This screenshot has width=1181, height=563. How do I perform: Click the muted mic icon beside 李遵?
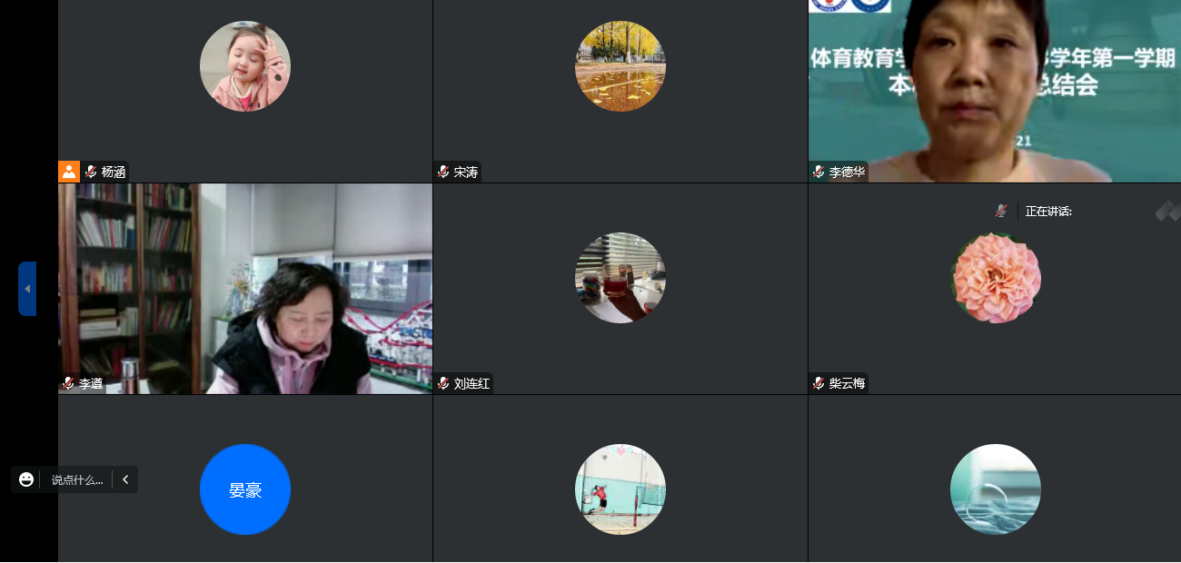68,383
